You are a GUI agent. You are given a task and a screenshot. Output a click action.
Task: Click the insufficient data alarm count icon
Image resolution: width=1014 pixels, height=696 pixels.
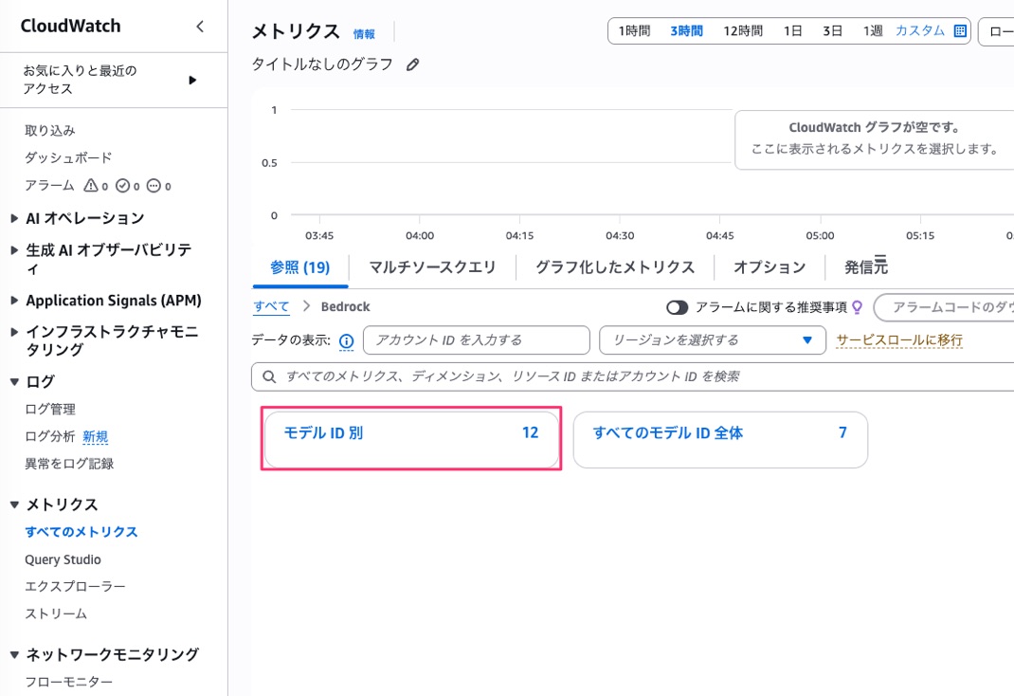click(154, 186)
